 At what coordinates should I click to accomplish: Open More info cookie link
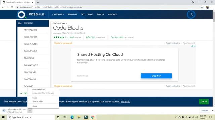[125, 101]
